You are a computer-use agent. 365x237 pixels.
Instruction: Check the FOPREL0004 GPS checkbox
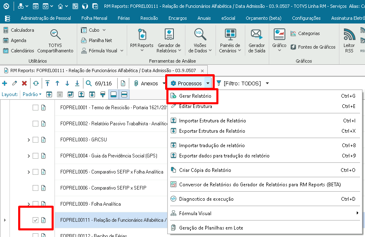click(x=36, y=156)
